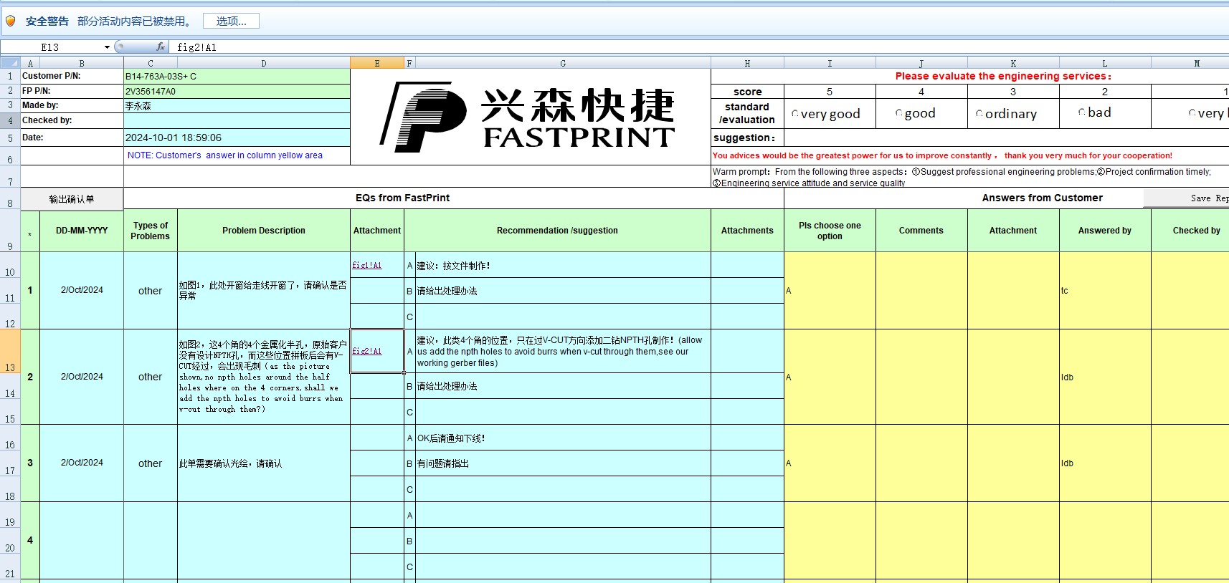Image resolution: width=1229 pixels, height=583 pixels.
Task: Select column B header
Action: click(82, 63)
